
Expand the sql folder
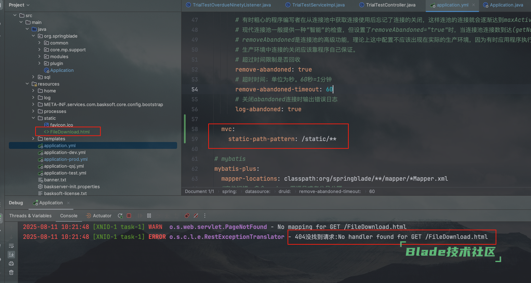pos(33,77)
